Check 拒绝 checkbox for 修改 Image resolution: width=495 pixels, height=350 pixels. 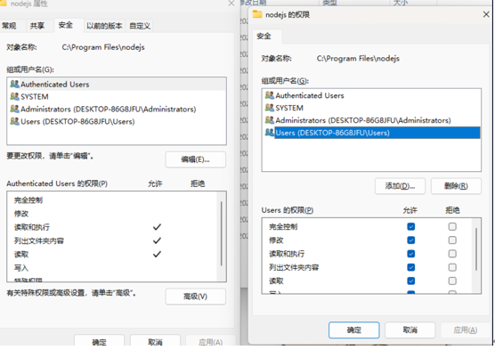coord(452,240)
